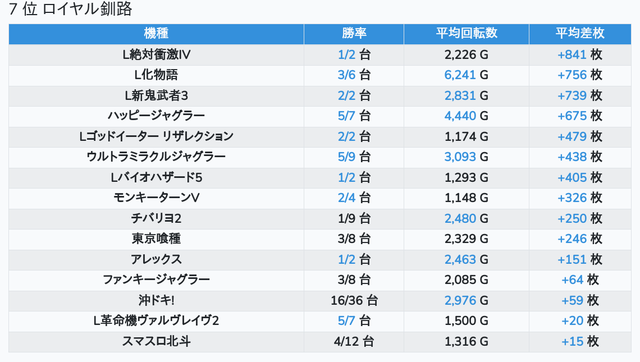Viewport: 640px width, 362px height.
Task: Sort by the 勝率 column header
Action: 354,34
